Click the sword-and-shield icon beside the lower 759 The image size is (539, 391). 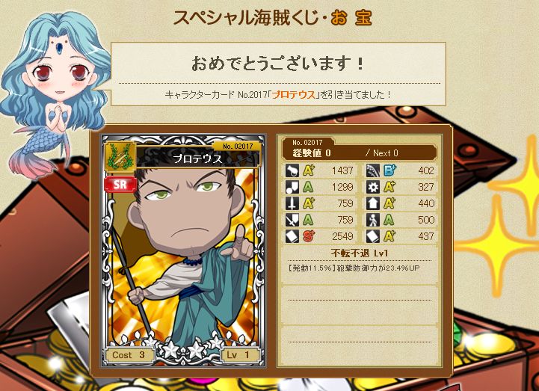(x=292, y=220)
